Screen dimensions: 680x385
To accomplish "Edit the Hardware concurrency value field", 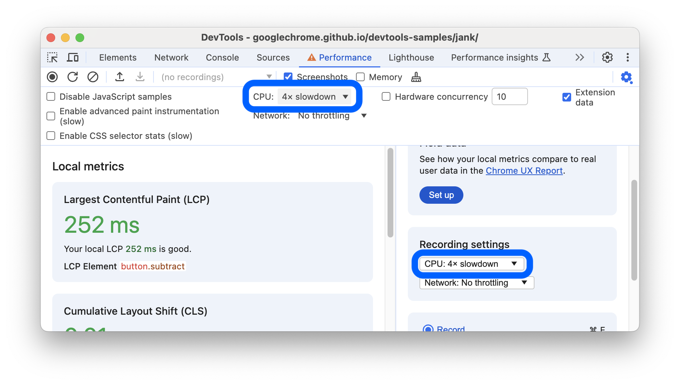I will point(509,96).
